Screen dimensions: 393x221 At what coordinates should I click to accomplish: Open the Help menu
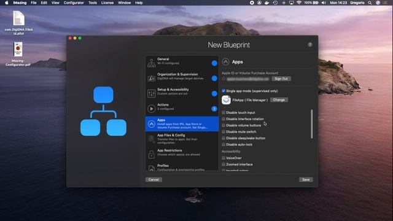139,2
